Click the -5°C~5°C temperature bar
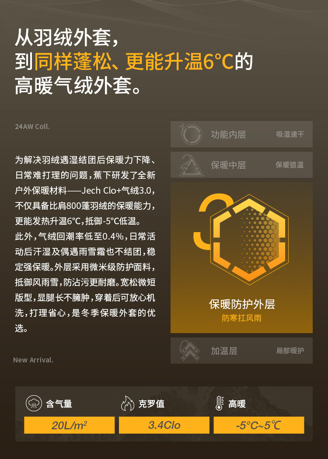 (259, 425)
